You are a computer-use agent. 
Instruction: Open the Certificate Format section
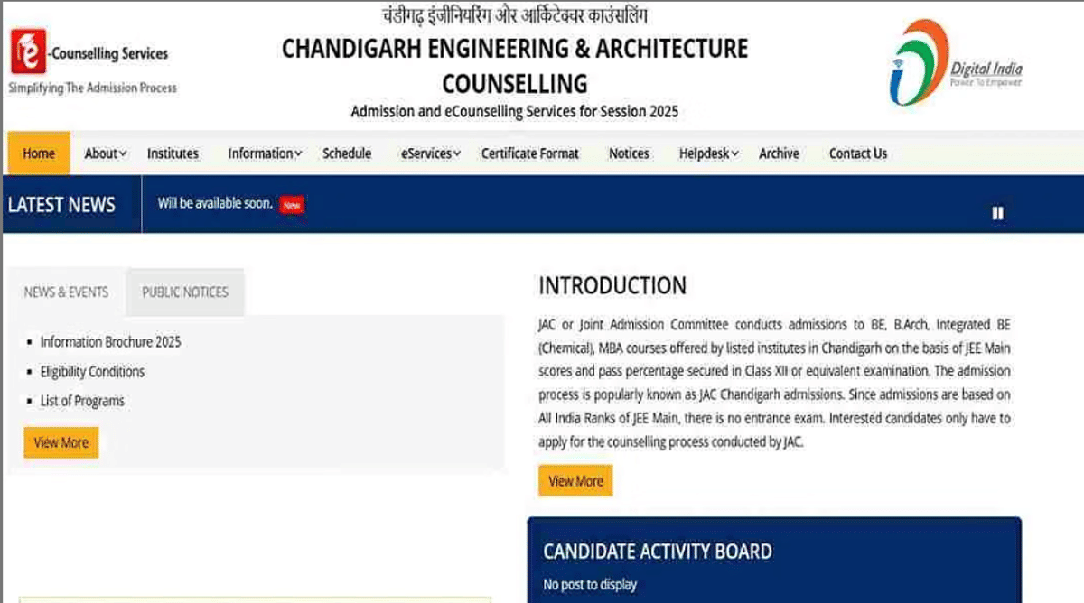(x=529, y=153)
